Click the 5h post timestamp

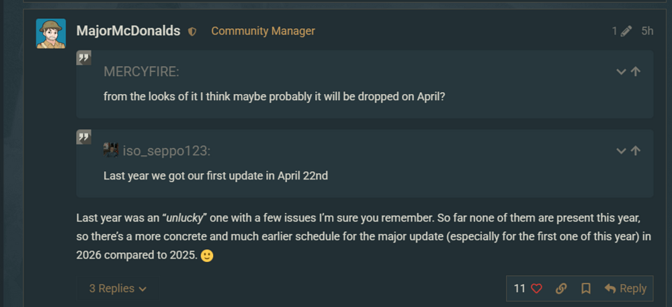[x=647, y=31]
